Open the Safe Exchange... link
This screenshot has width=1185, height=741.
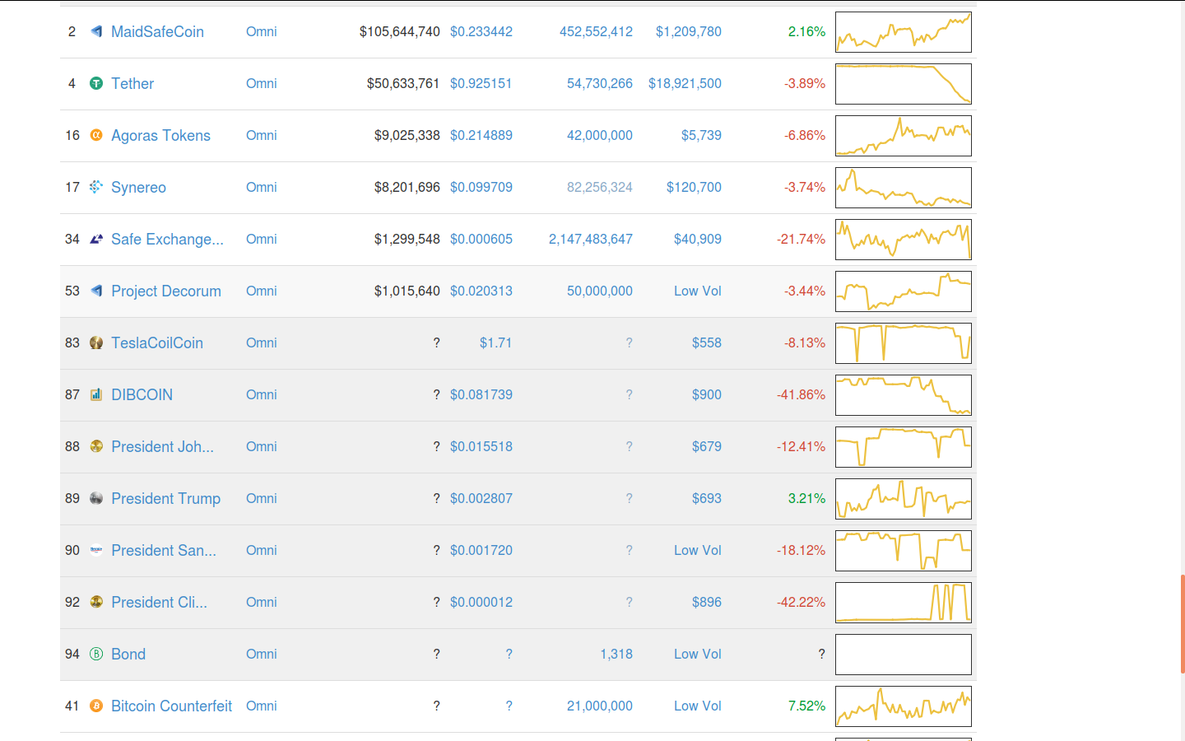coord(167,239)
